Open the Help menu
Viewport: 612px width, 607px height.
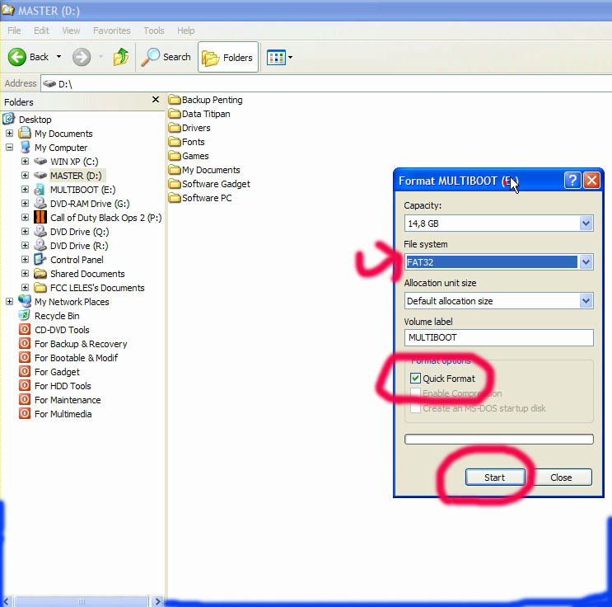click(186, 31)
